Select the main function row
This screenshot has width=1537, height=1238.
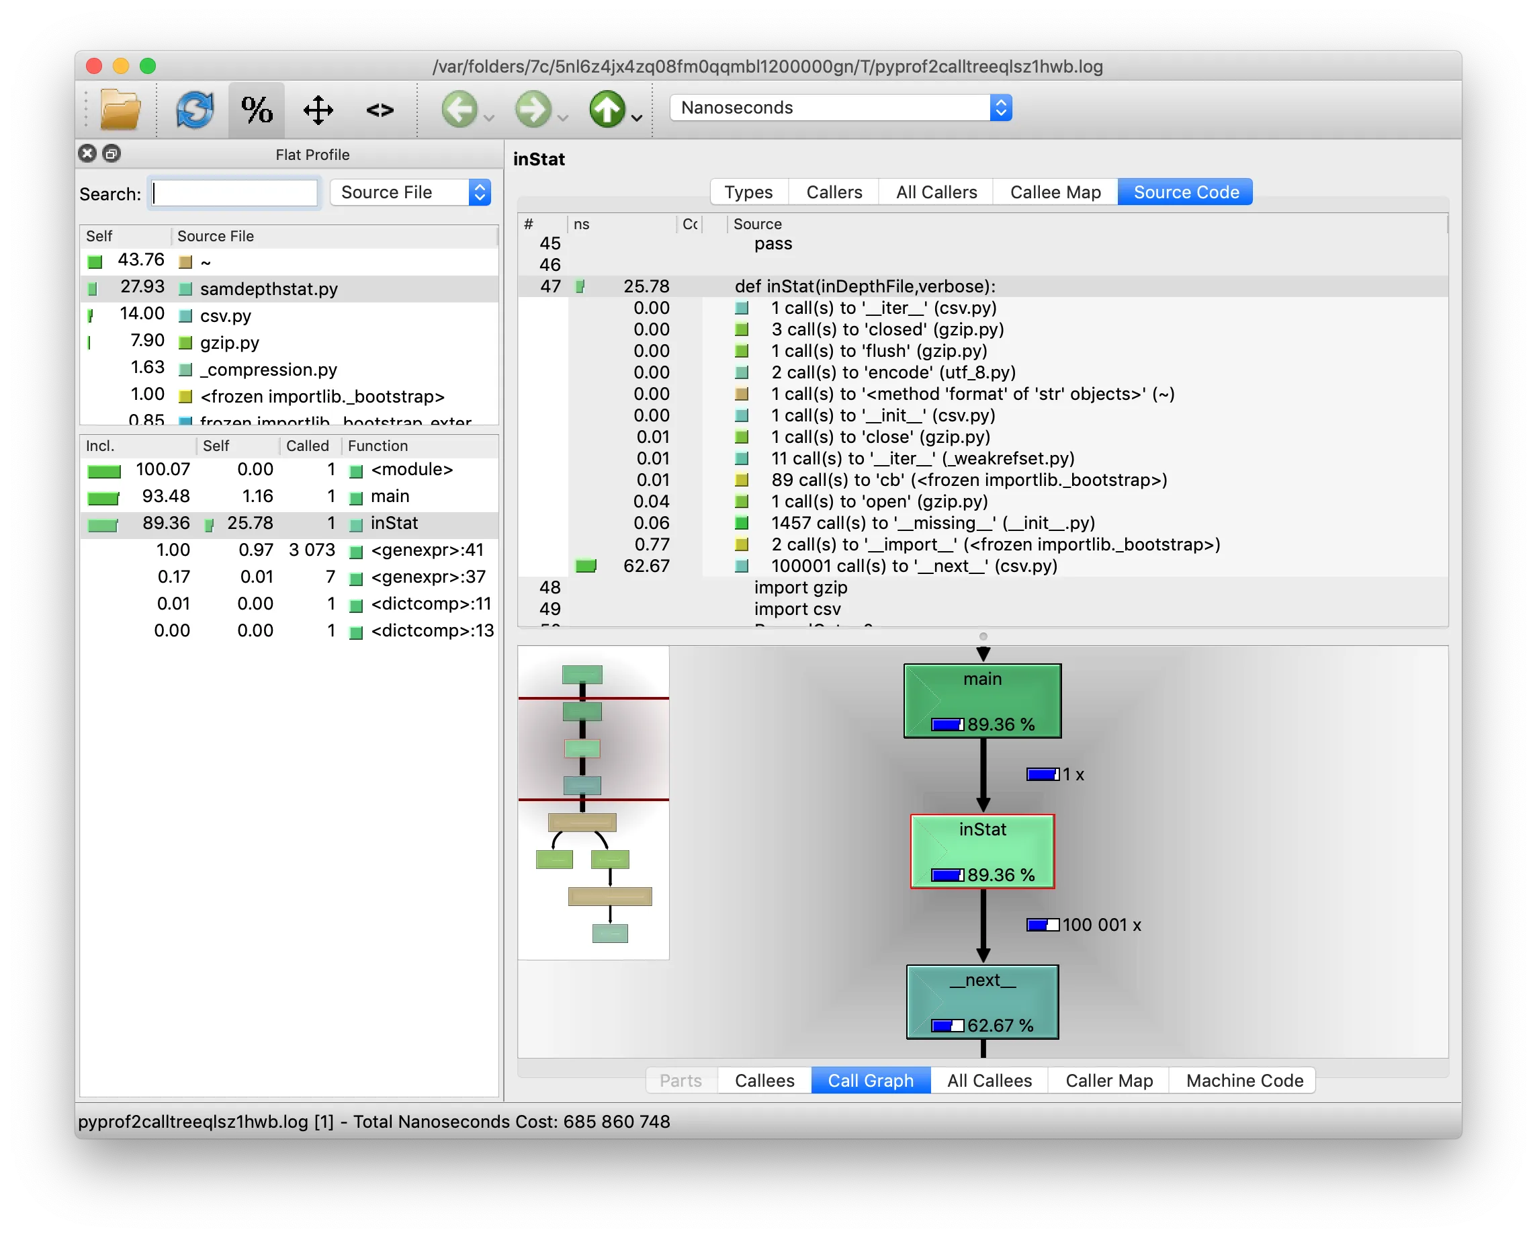coord(389,496)
